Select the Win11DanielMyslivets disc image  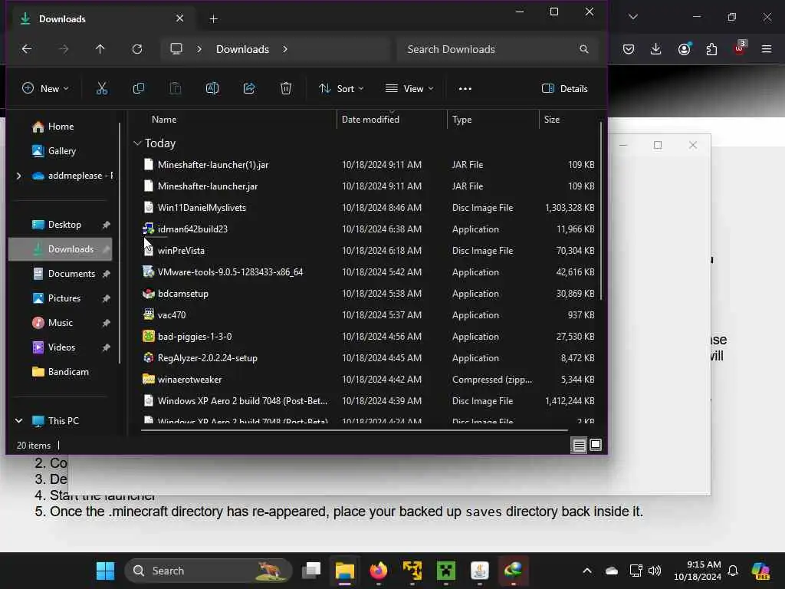(x=368, y=208)
